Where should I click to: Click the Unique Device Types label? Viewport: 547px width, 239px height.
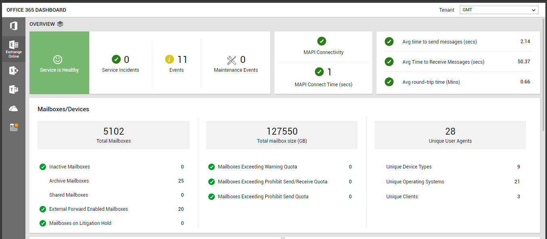409,167
